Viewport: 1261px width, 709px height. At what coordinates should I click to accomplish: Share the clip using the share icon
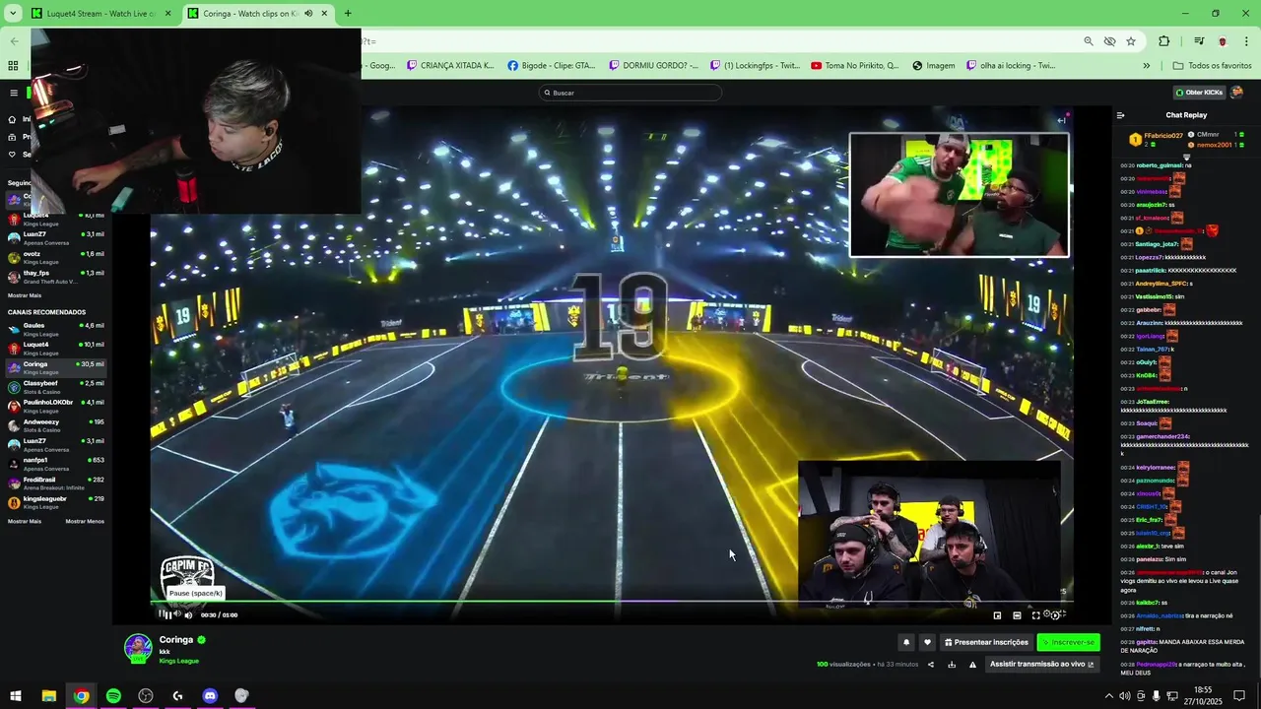click(x=931, y=665)
